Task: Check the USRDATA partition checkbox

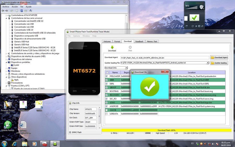Action: point(107,114)
